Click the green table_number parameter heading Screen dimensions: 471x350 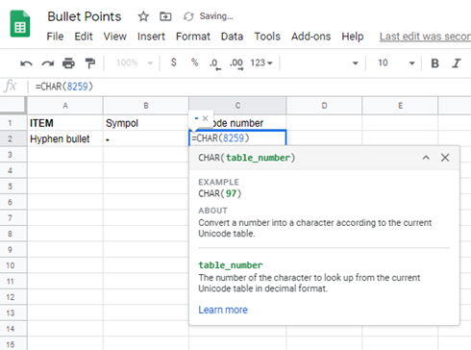point(231,265)
